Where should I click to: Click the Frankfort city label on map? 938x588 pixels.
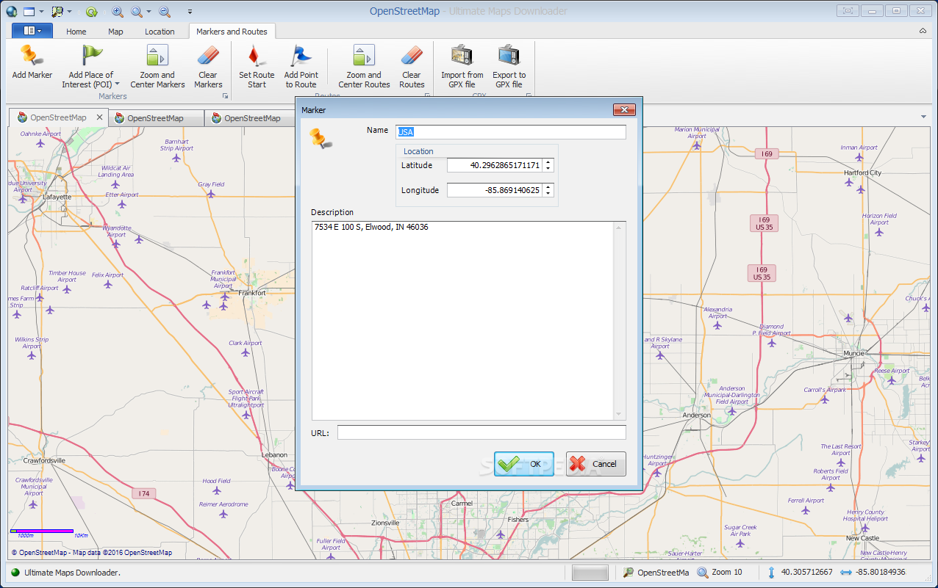click(x=252, y=292)
